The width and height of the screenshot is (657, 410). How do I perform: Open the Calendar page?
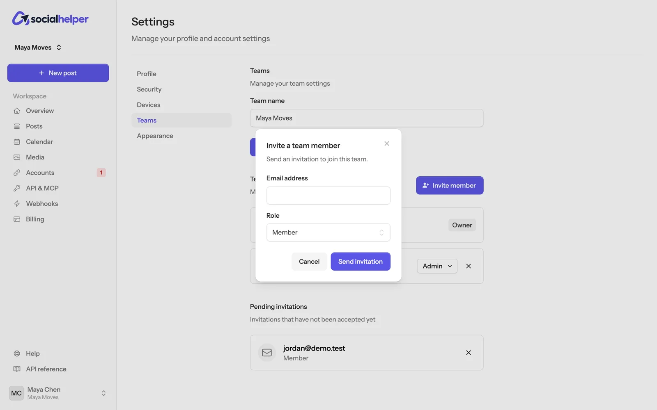tap(58, 142)
